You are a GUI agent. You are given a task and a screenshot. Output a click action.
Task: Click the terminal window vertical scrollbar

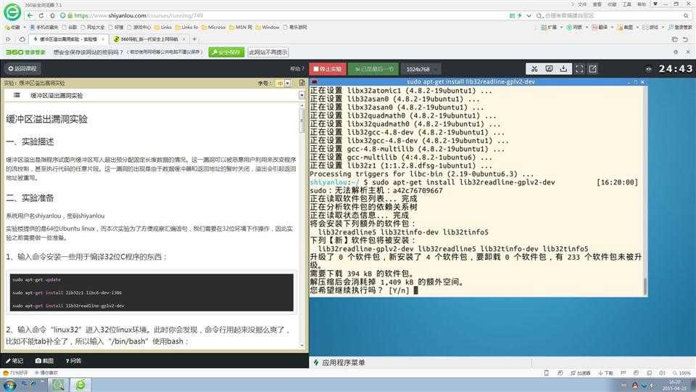click(x=645, y=190)
